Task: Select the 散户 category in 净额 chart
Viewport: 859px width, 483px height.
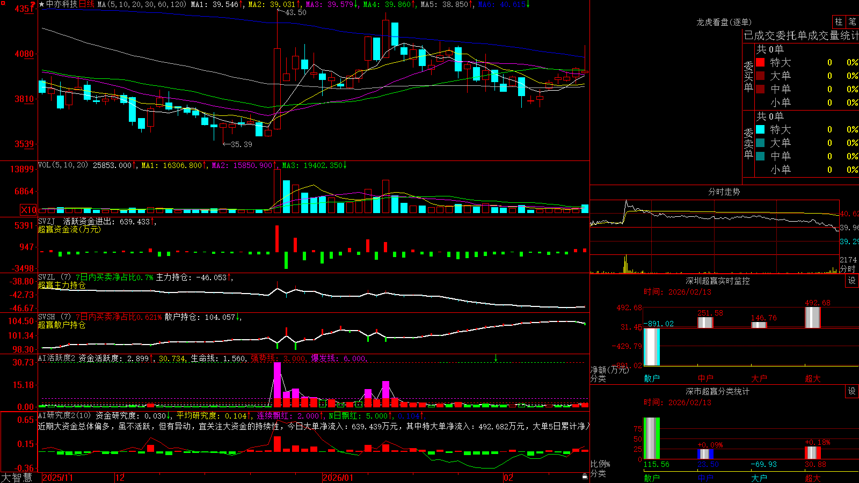Action: coord(652,378)
